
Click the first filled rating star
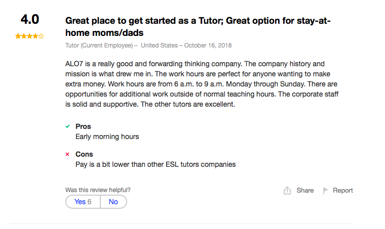pyautogui.click(x=18, y=36)
